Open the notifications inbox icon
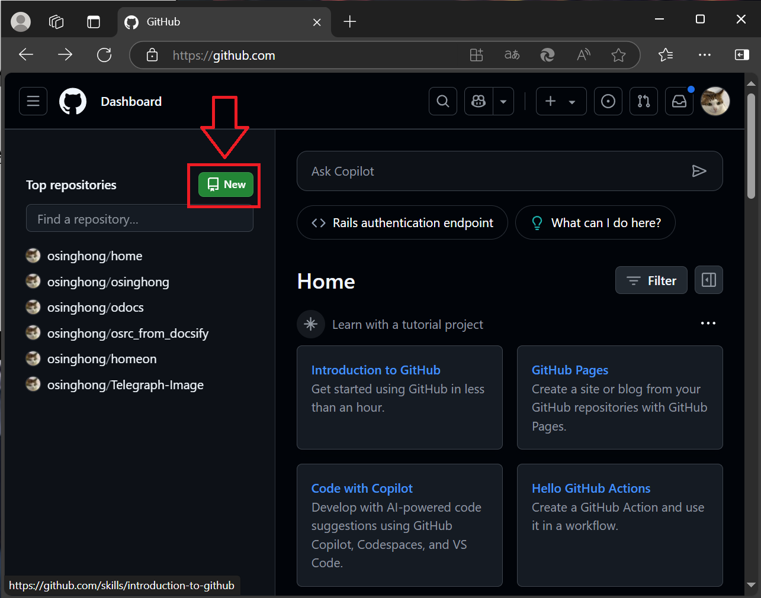Image resolution: width=761 pixels, height=598 pixels. tap(679, 101)
